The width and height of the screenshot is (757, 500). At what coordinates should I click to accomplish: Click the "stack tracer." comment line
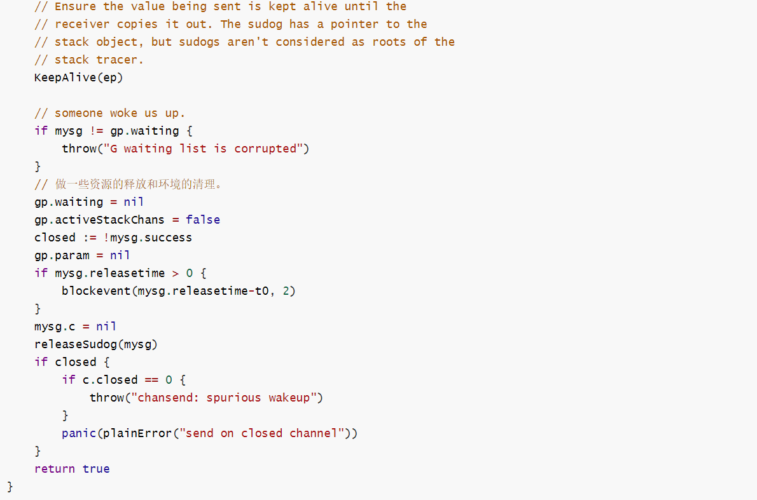tap(89, 60)
